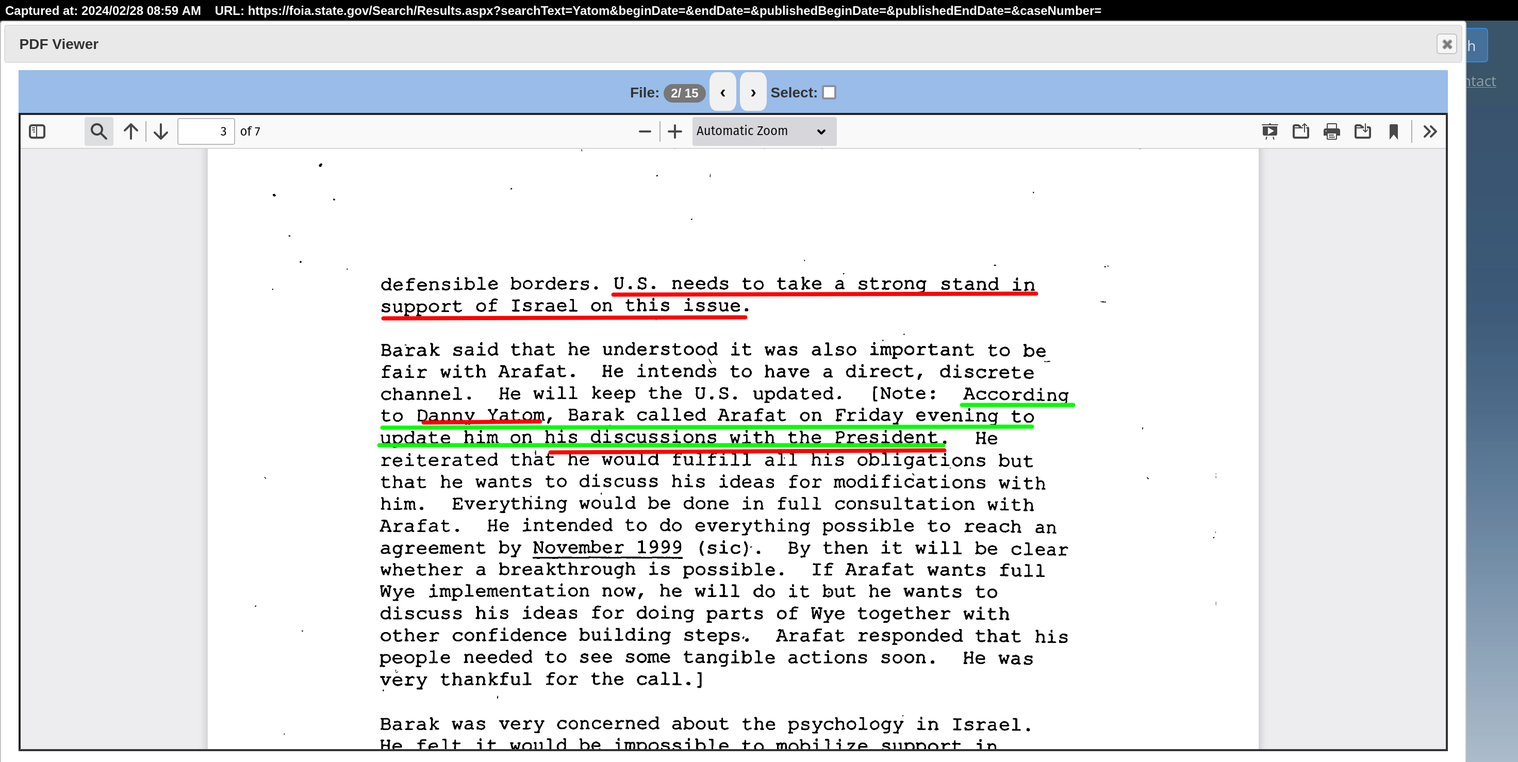Screen dimensions: 1518x762
Task: Zoom out with the minus button
Action: point(645,131)
